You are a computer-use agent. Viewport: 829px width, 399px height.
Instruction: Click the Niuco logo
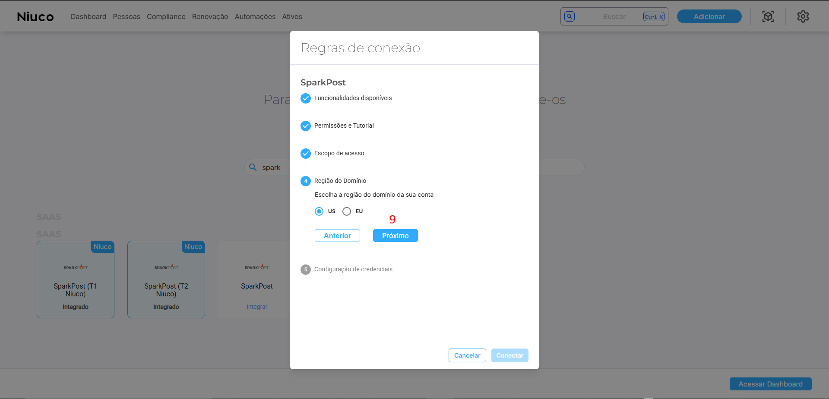pyautogui.click(x=35, y=17)
